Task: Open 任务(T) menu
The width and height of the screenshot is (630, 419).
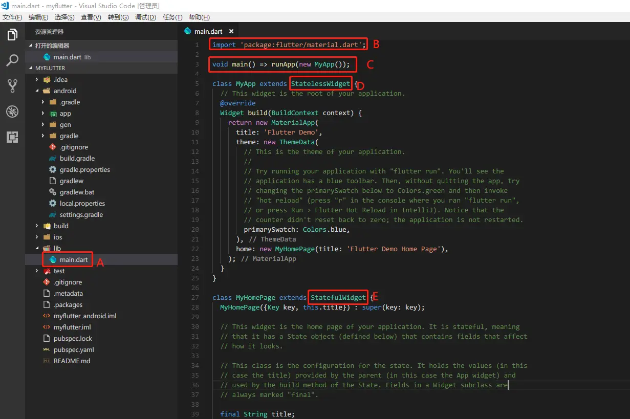Action: (172, 17)
